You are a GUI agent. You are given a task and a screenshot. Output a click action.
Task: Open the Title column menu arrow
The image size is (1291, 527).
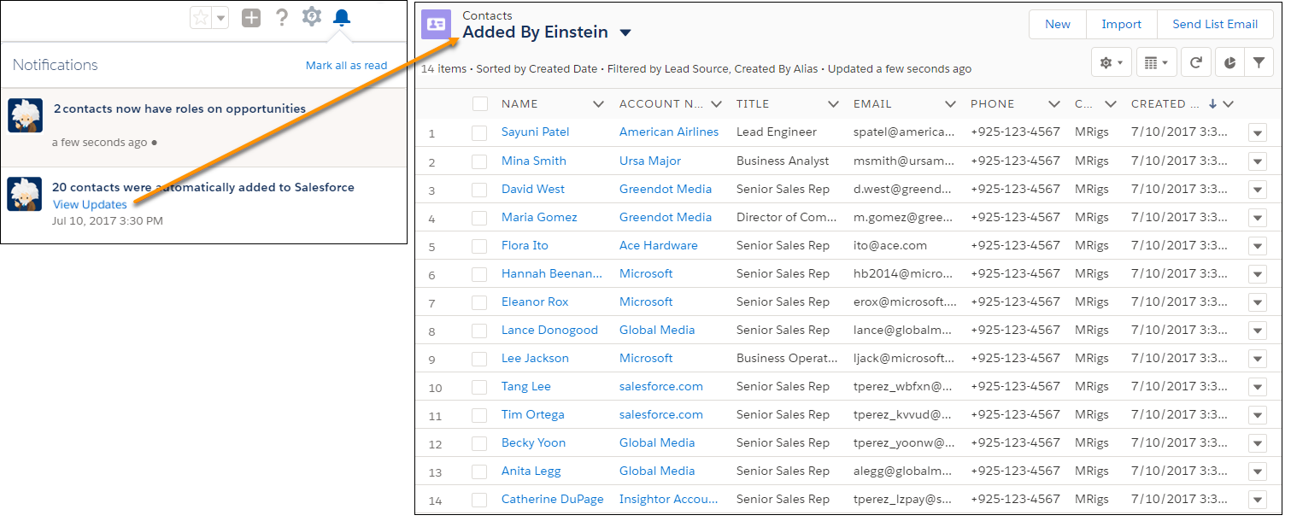(833, 104)
